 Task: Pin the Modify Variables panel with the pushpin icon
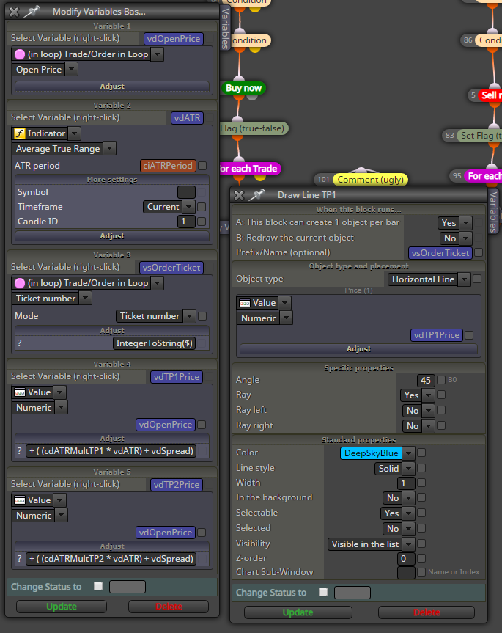32,12
